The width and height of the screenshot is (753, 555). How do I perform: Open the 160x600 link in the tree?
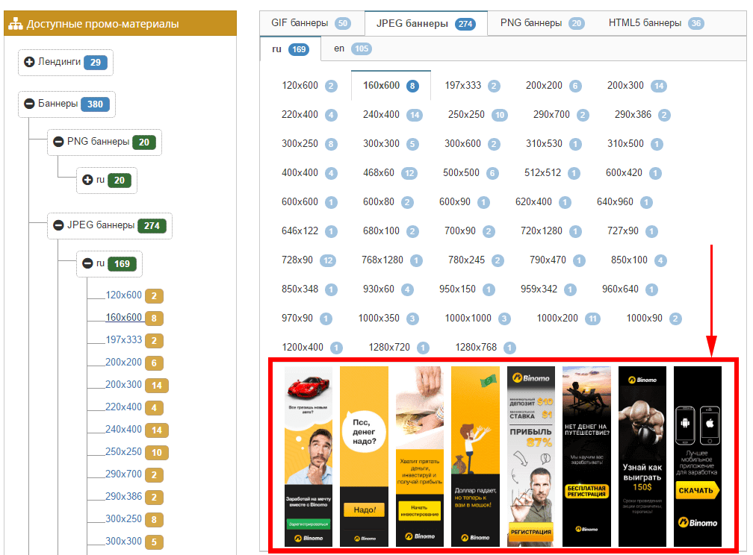tap(123, 317)
